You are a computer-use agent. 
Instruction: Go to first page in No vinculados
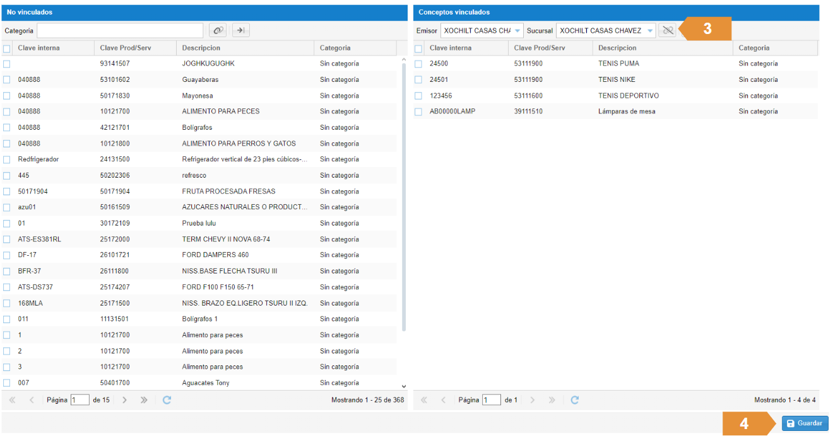coord(12,400)
